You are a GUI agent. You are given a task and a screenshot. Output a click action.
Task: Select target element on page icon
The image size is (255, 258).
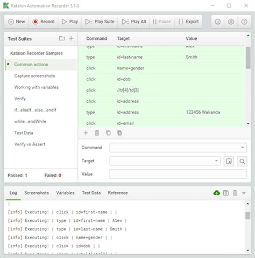(229, 161)
